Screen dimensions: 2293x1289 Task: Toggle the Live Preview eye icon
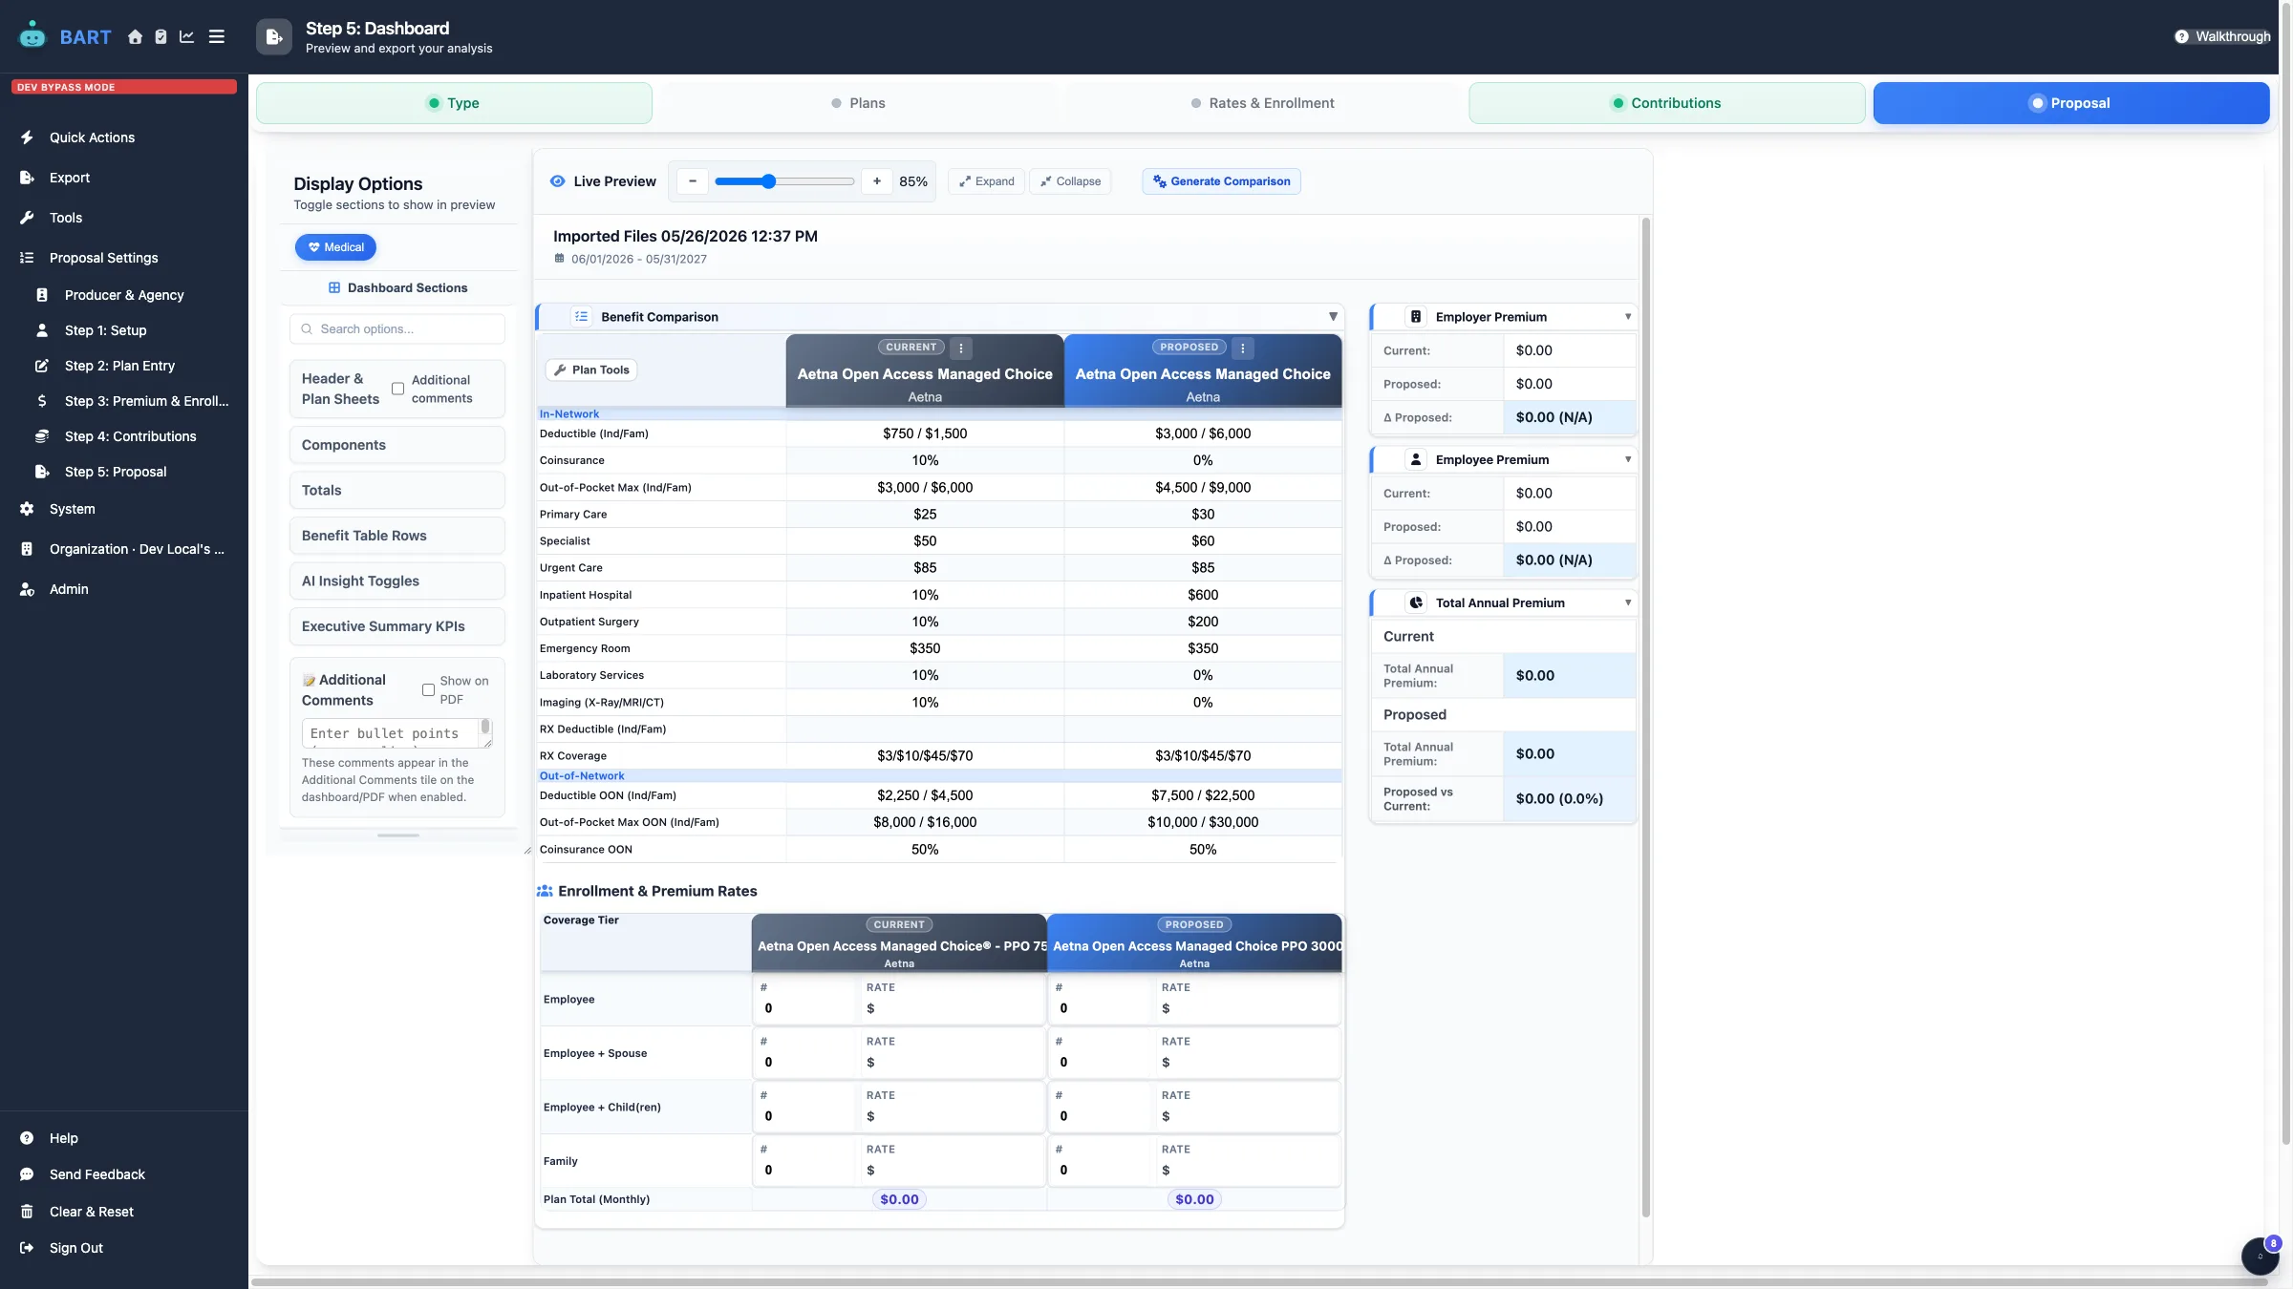pos(558,181)
